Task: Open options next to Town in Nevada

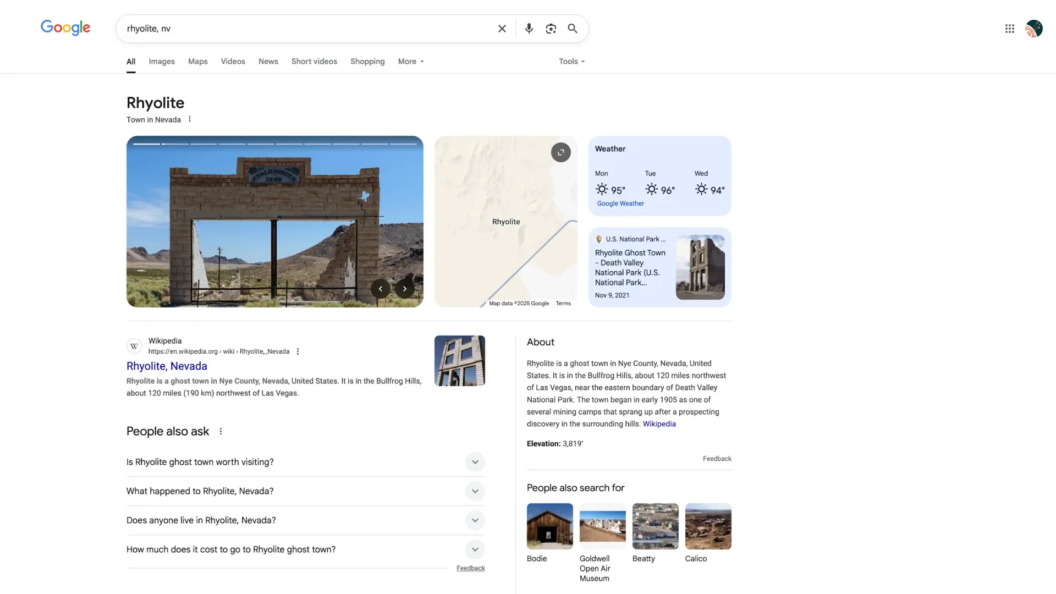Action: click(x=190, y=119)
